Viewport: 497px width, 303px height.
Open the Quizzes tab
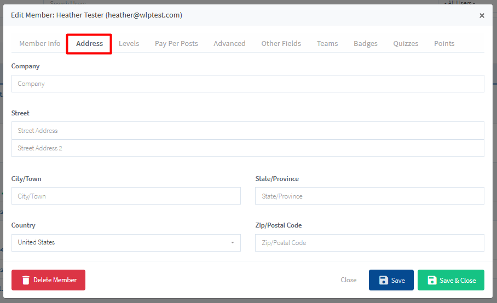point(406,43)
